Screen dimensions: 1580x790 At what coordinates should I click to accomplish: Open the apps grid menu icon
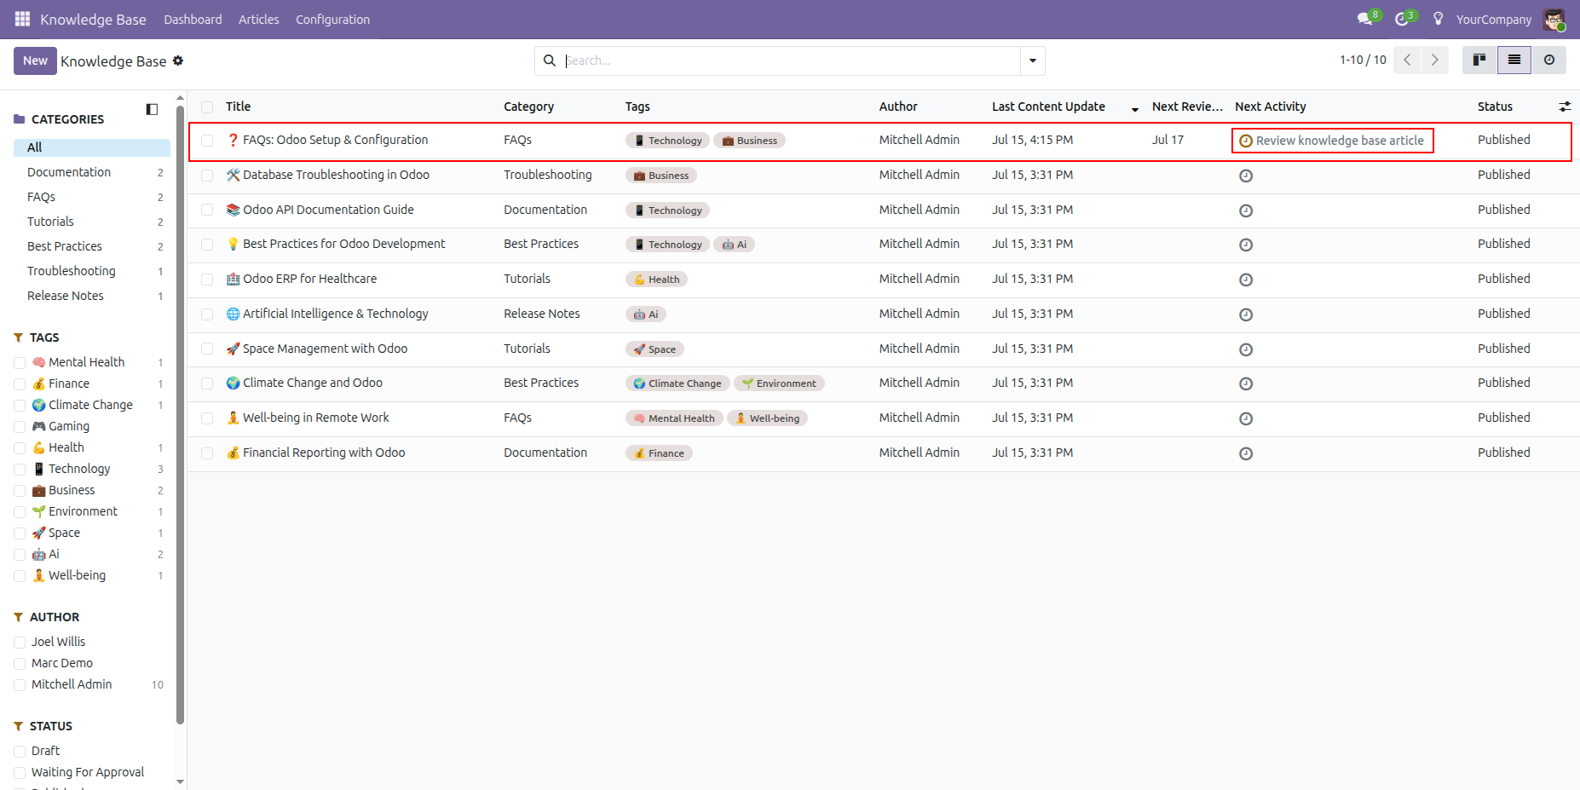click(22, 19)
